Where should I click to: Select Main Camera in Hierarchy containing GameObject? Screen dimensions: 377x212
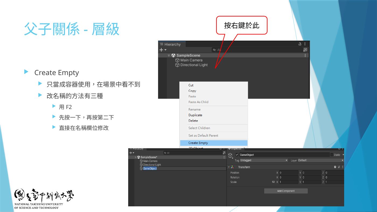(x=150, y=161)
